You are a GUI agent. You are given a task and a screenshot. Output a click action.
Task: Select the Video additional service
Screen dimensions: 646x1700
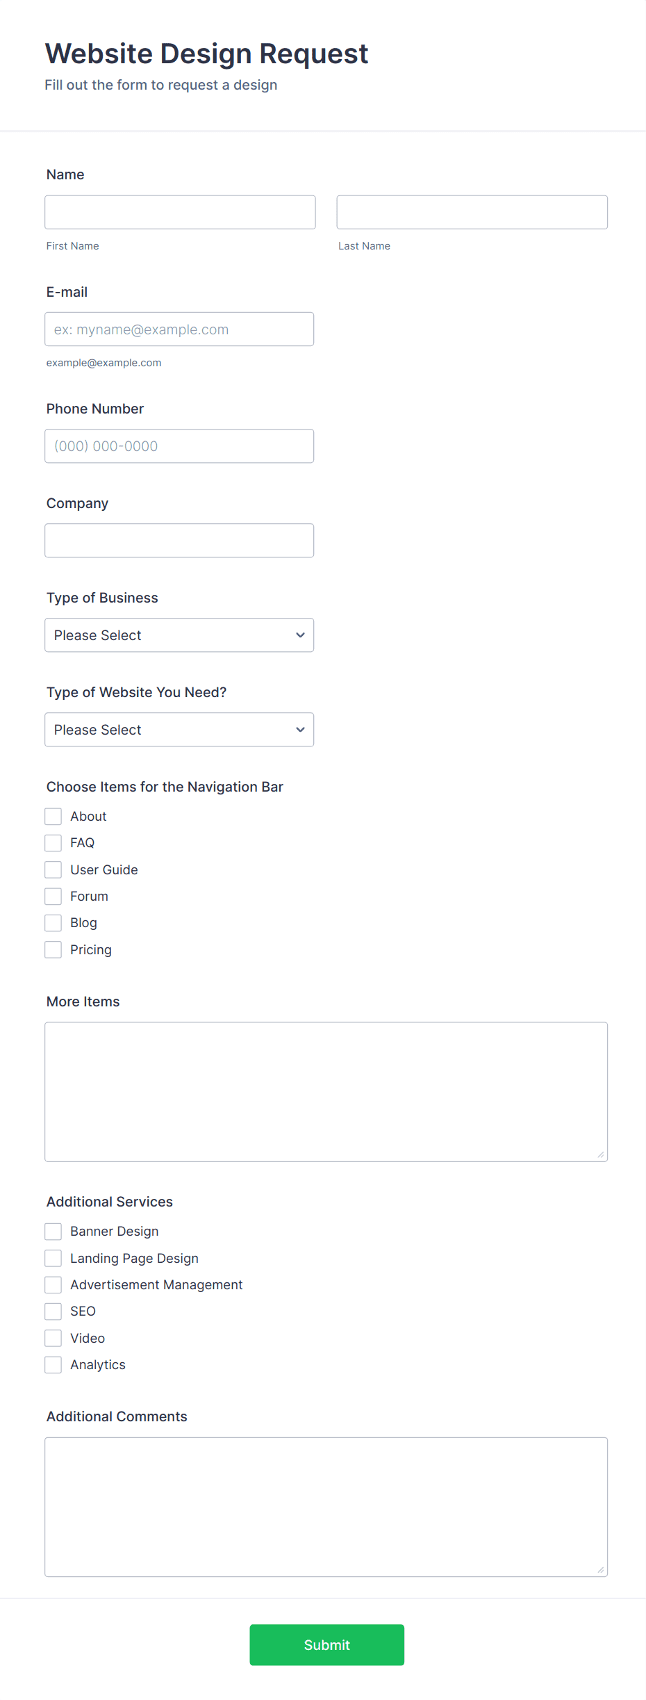[x=53, y=1337]
